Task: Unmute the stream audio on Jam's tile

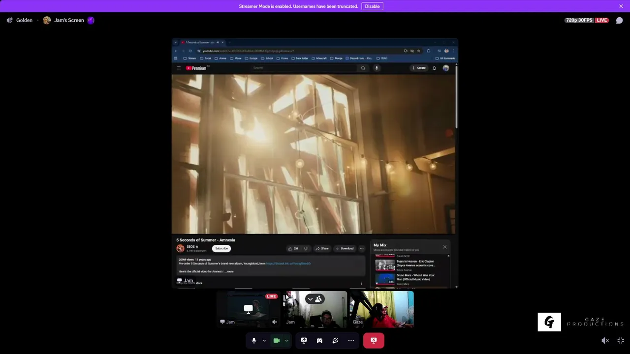Action: [275, 322]
